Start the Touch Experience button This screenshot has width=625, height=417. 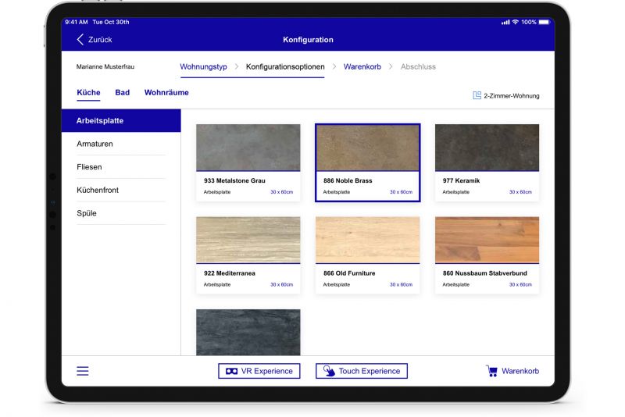(x=362, y=371)
